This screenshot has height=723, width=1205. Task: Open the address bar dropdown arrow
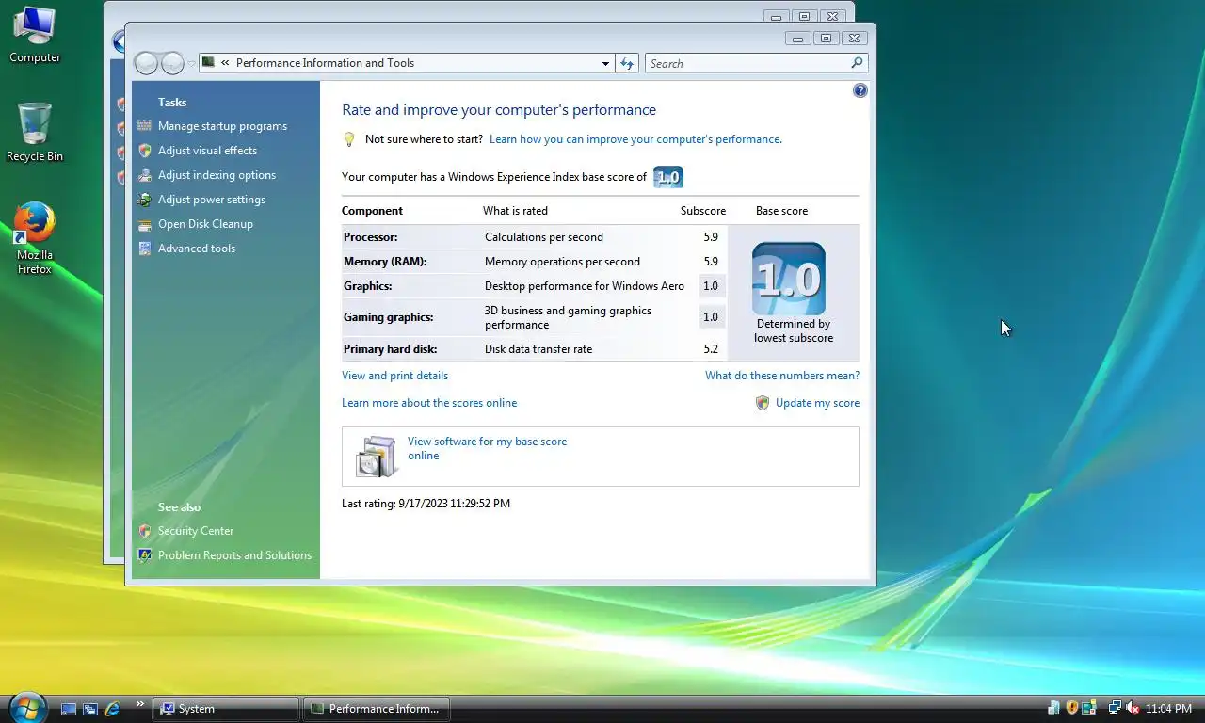(605, 63)
